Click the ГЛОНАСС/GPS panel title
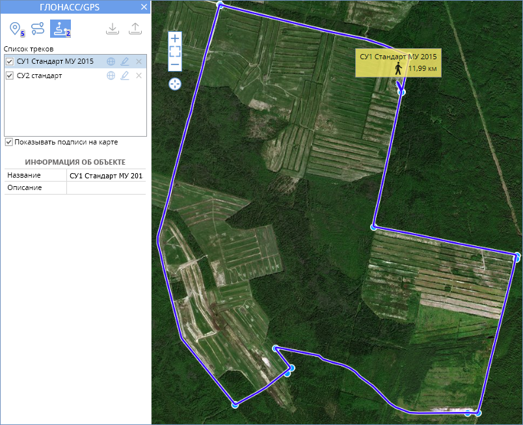523x425 pixels. click(70, 7)
